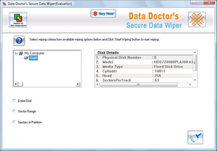The image size is (217, 151).
Task: Open the orange snowflake logo icon
Action: click(197, 19)
